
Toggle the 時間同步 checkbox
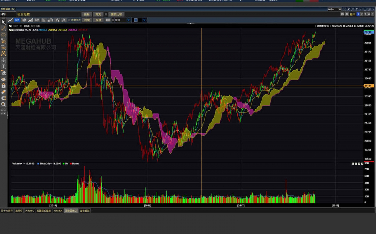[x=69, y=20]
